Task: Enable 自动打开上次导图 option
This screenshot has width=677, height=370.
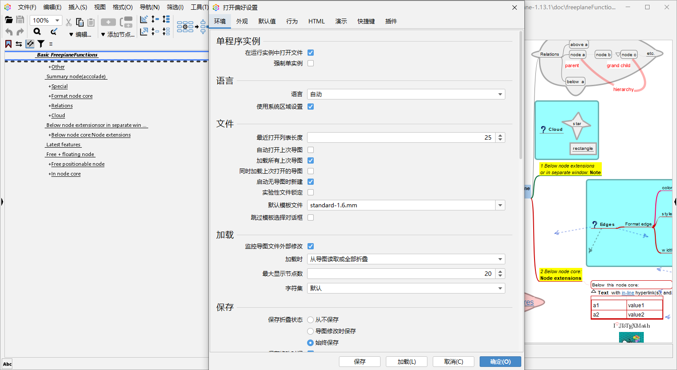Action: (x=310, y=149)
